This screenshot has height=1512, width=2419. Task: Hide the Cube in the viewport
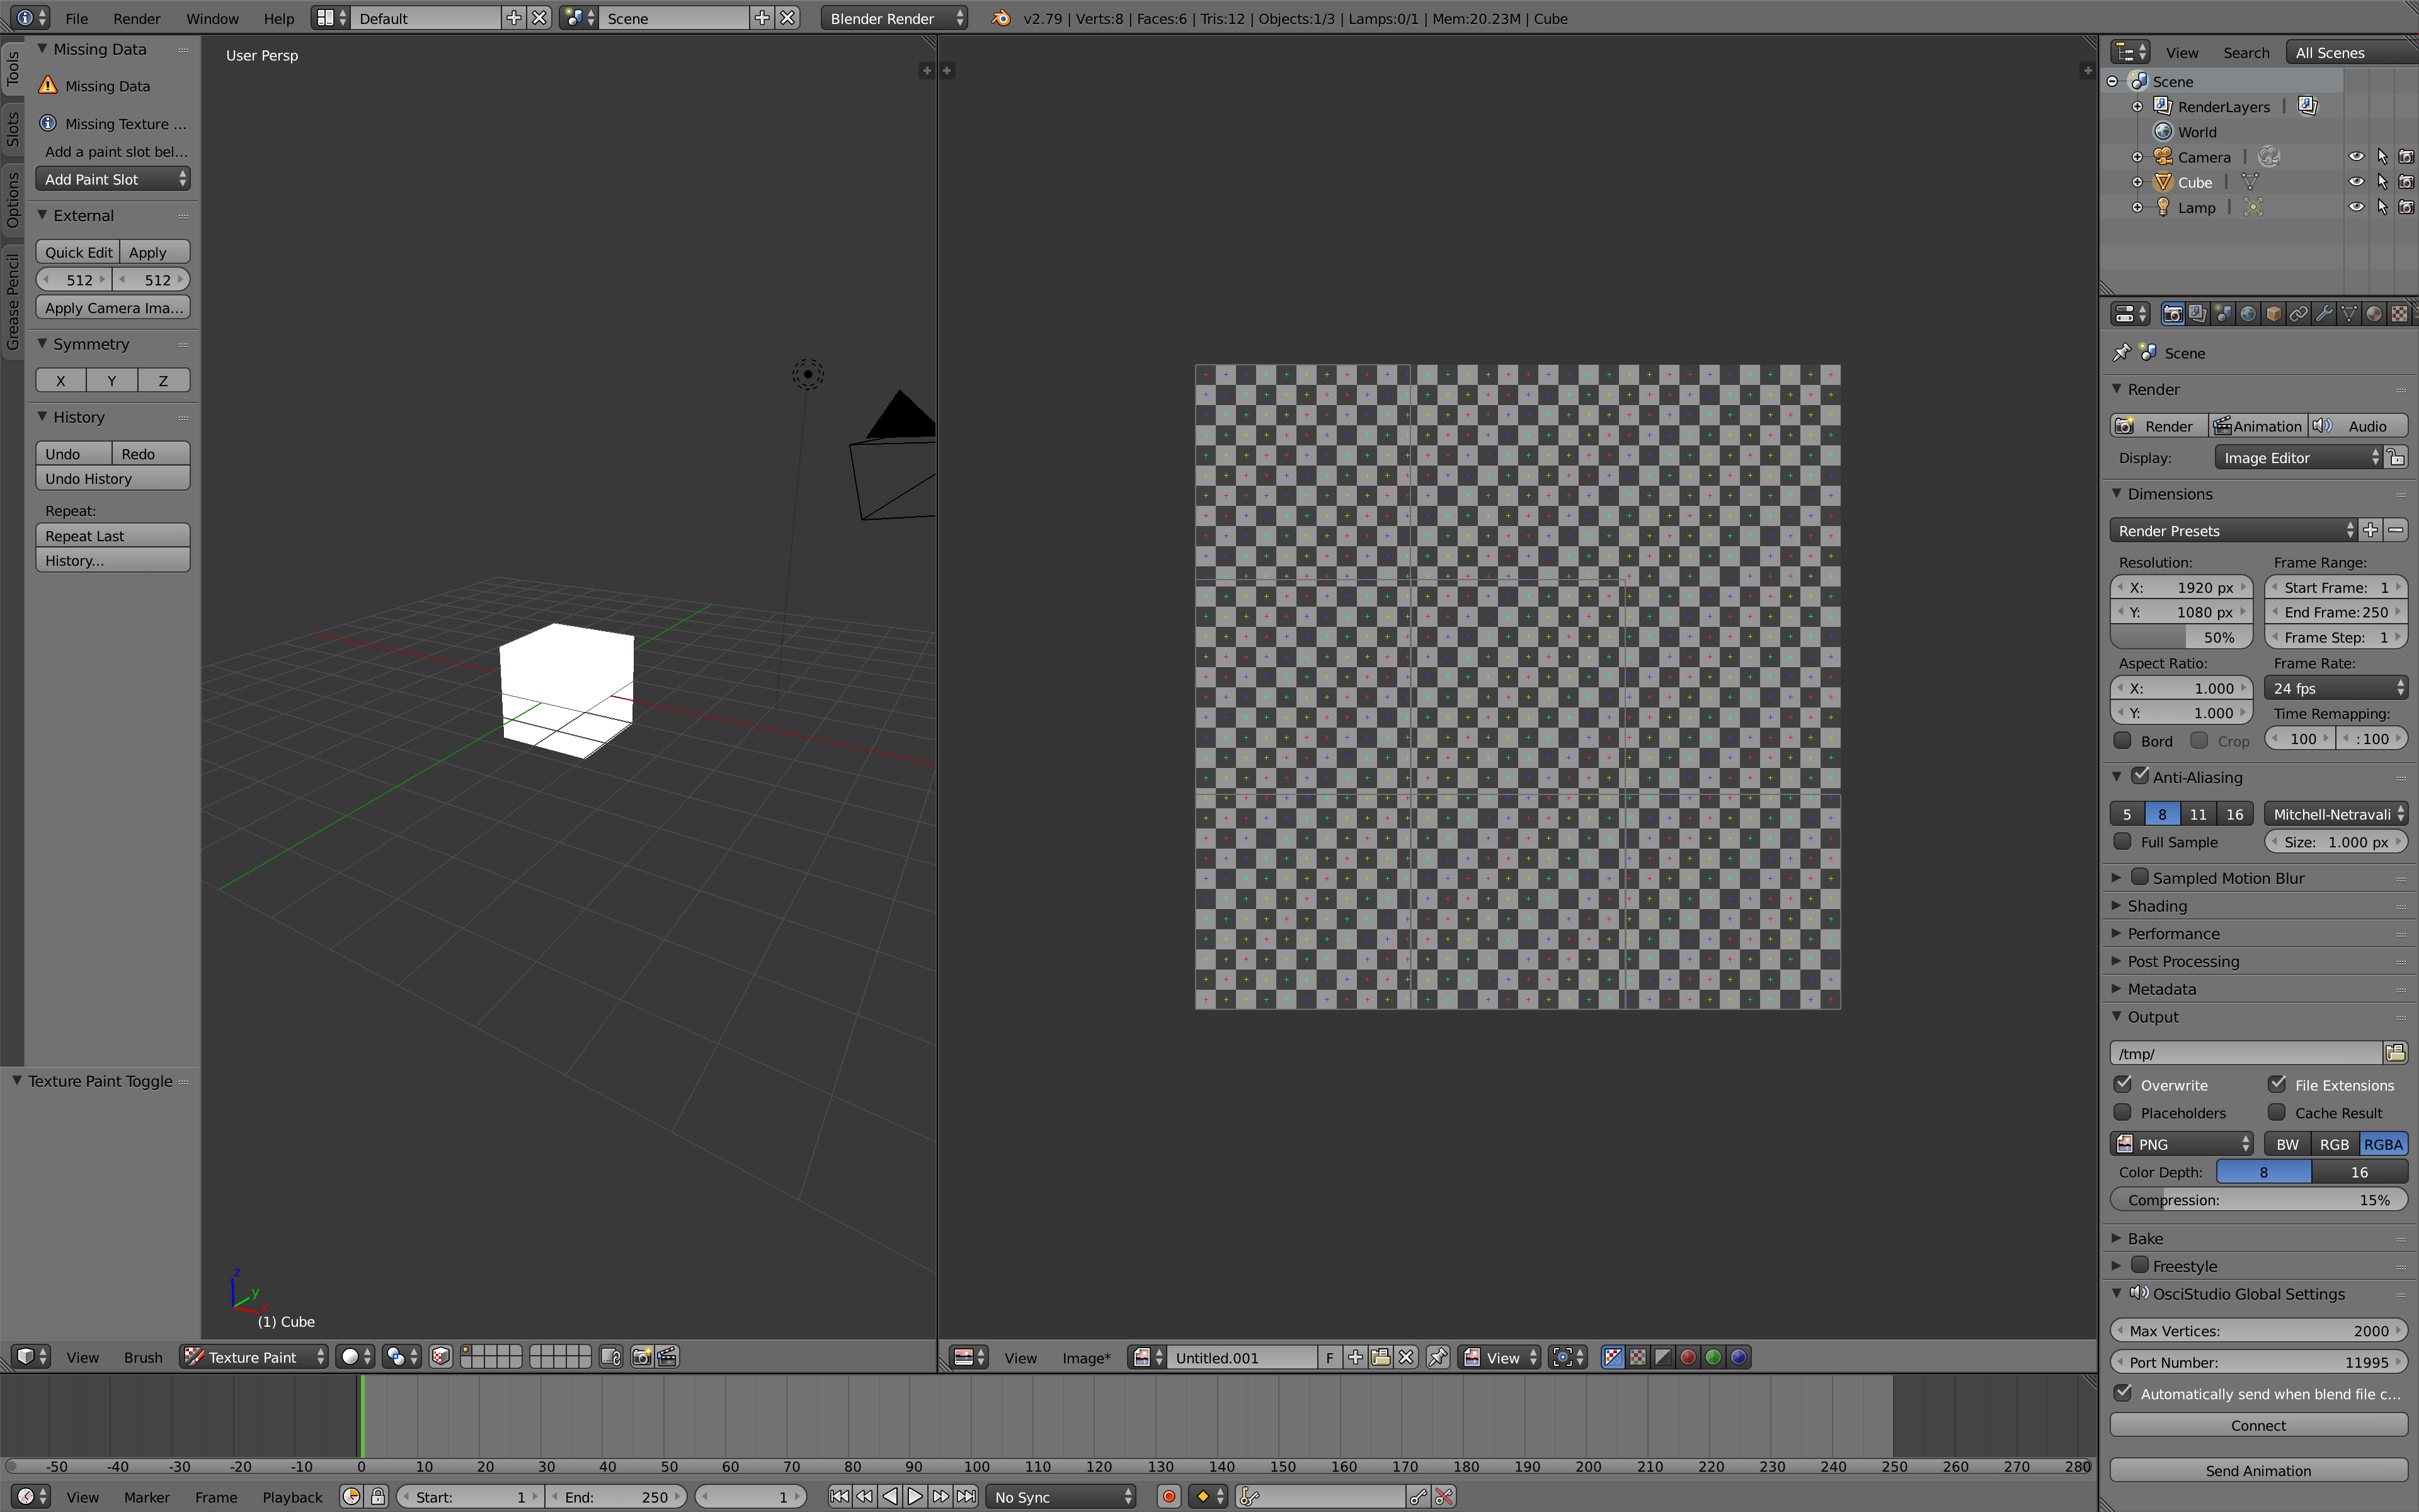pos(2355,182)
